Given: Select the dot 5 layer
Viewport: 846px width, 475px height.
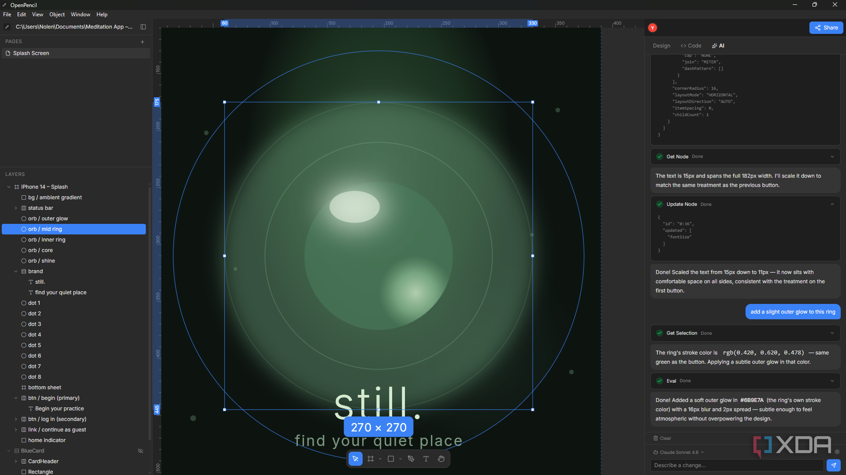Looking at the screenshot, I should click(x=74, y=345).
